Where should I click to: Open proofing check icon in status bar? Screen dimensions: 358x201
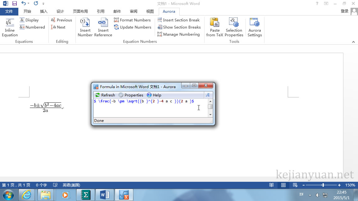coord(55,185)
